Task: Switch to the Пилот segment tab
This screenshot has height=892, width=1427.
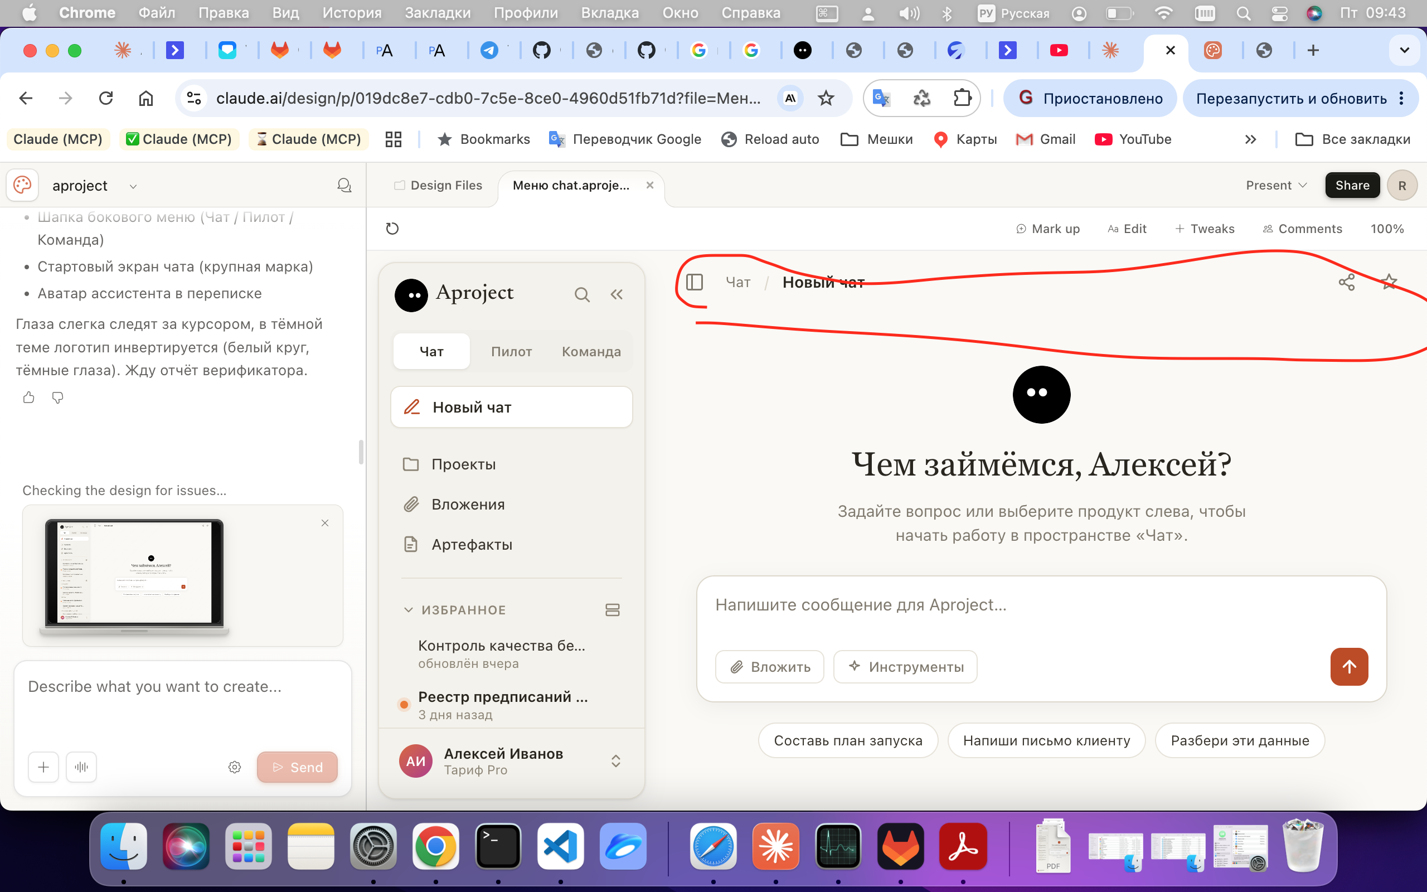Action: [511, 352]
